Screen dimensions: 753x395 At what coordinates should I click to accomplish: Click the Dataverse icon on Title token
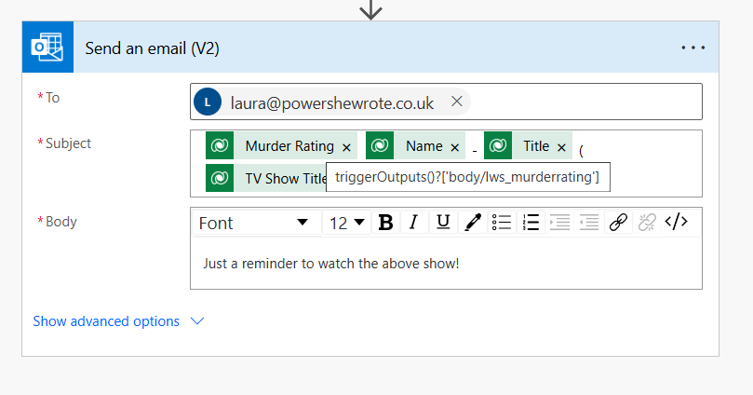click(x=498, y=145)
